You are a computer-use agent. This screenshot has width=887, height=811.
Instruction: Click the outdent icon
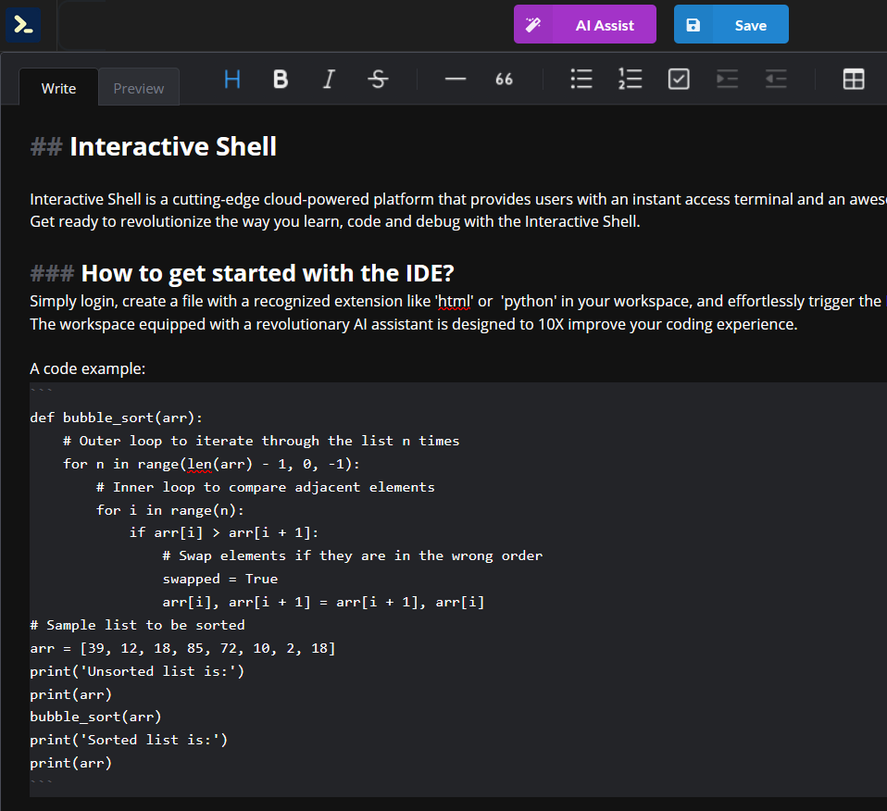point(776,80)
